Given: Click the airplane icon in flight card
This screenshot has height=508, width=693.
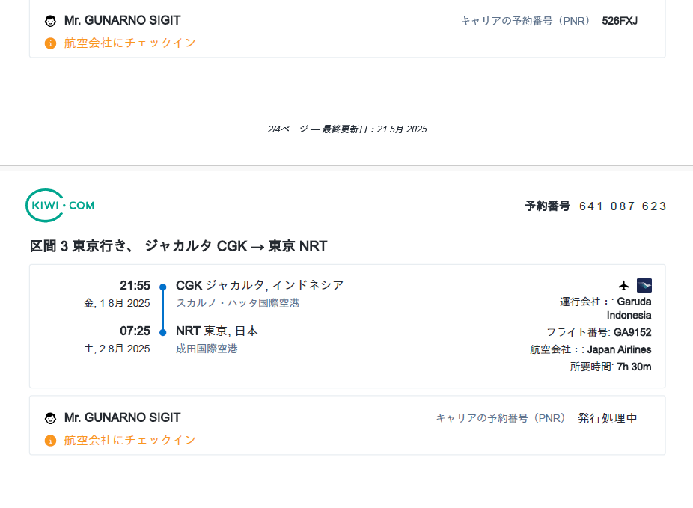Looking at the screenshot, I should 624,285.
